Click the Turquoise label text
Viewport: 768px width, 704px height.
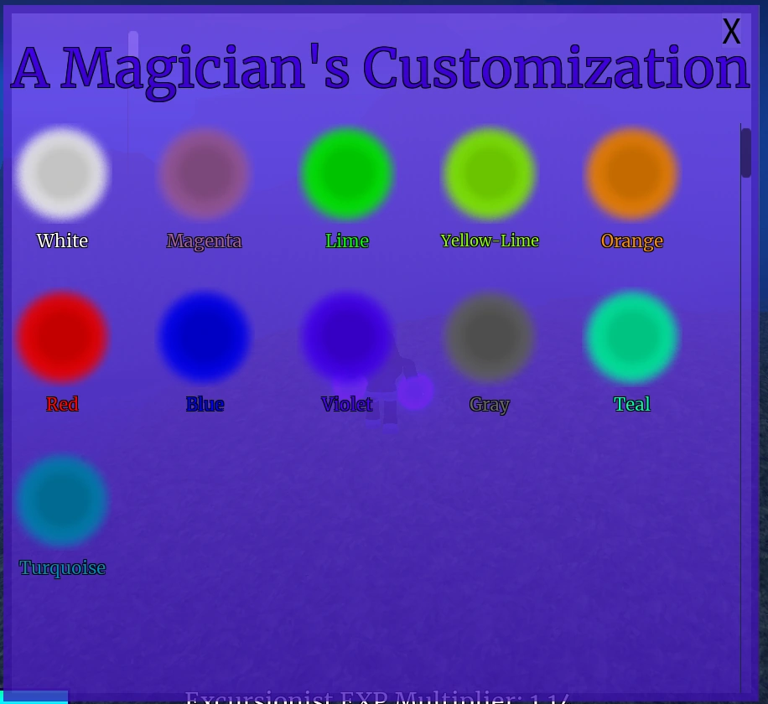click(62, 567)
